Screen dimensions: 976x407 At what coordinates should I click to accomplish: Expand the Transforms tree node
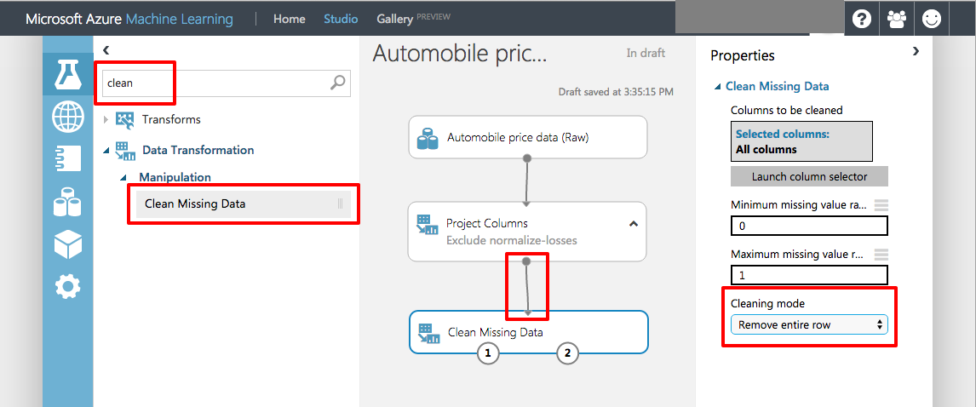106,120
